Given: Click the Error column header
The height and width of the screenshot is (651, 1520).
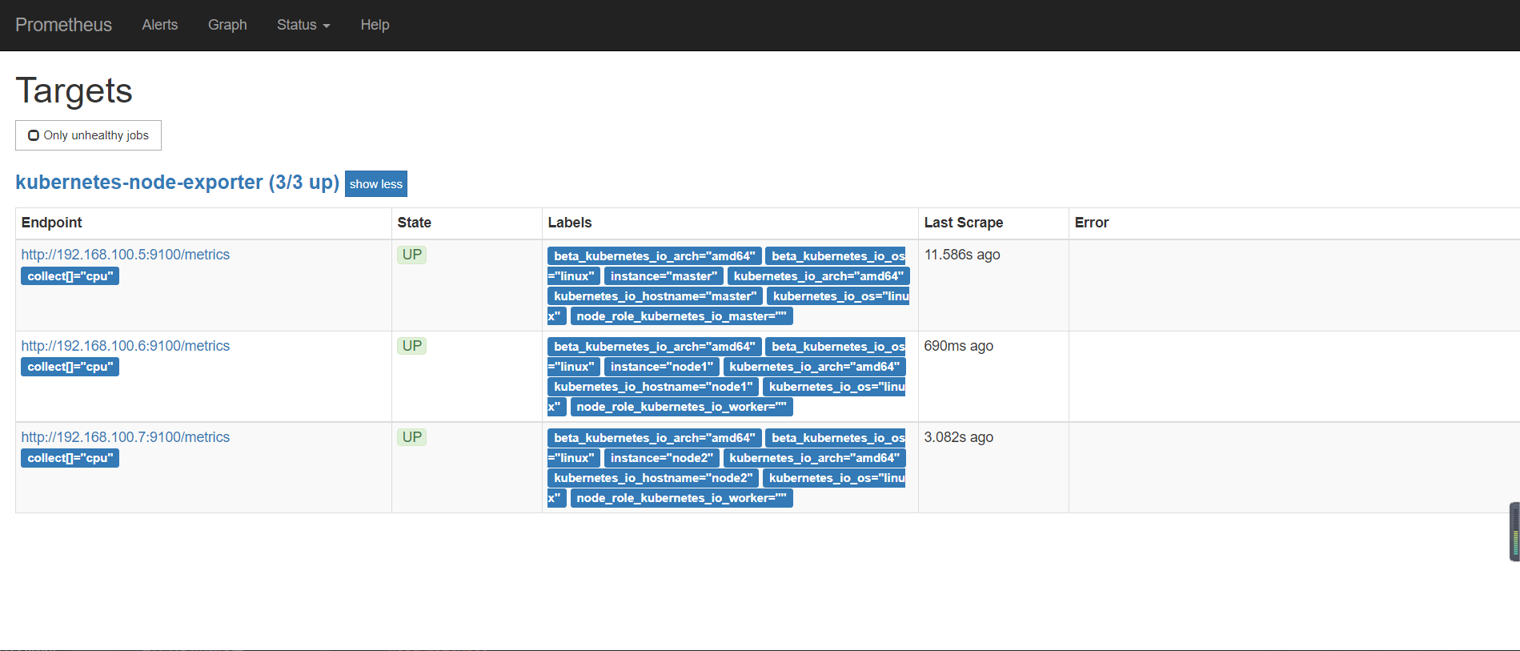Looking at the screenshot, I should click(1092, 223).
